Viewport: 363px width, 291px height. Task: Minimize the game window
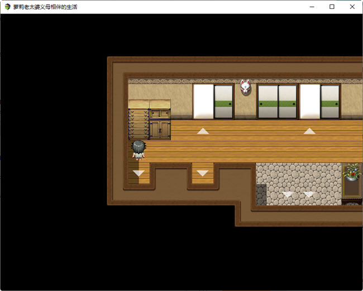click(312, 7)
